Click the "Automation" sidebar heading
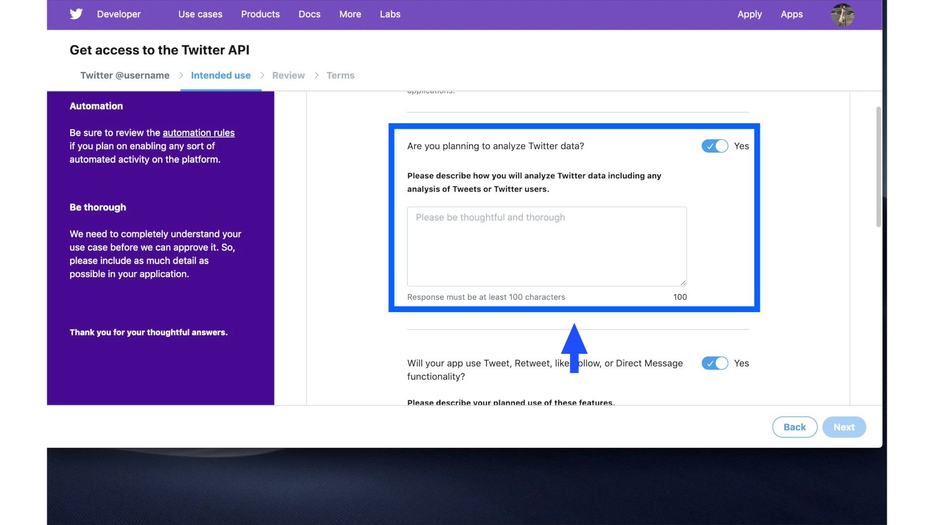The image size is (934, 525). coord(96,106)
